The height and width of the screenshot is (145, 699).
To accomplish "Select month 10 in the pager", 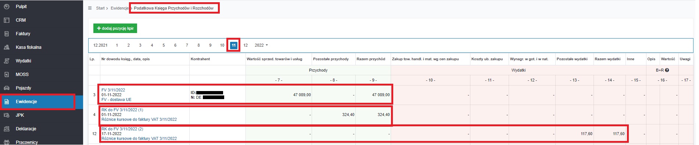I will click(x=222, y=45).
